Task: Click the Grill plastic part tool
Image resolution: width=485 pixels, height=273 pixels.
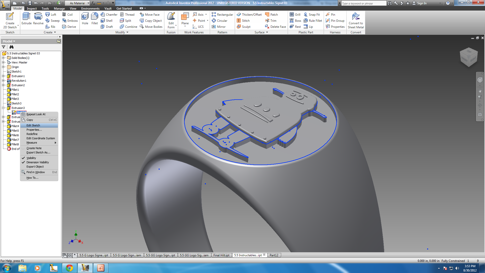Action: [295, 14]
